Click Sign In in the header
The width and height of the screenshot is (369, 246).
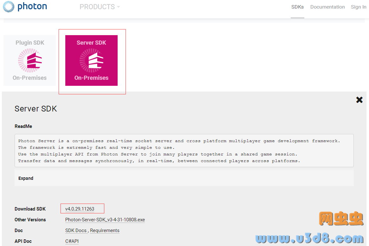coord(359,7)
